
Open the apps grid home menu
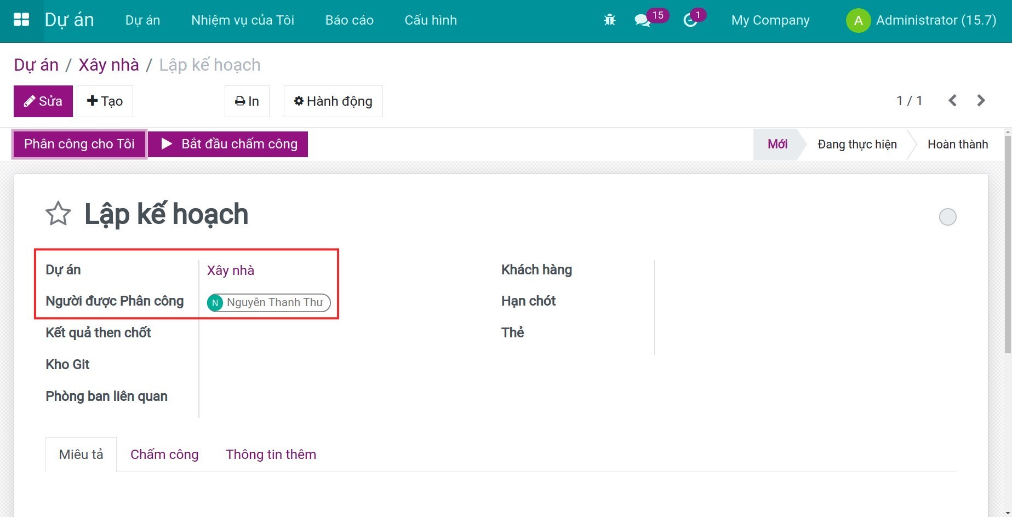21,20
